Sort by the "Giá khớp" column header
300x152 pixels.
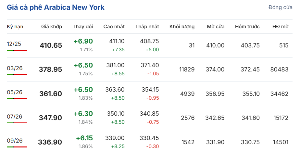click(x=52, y=27)
